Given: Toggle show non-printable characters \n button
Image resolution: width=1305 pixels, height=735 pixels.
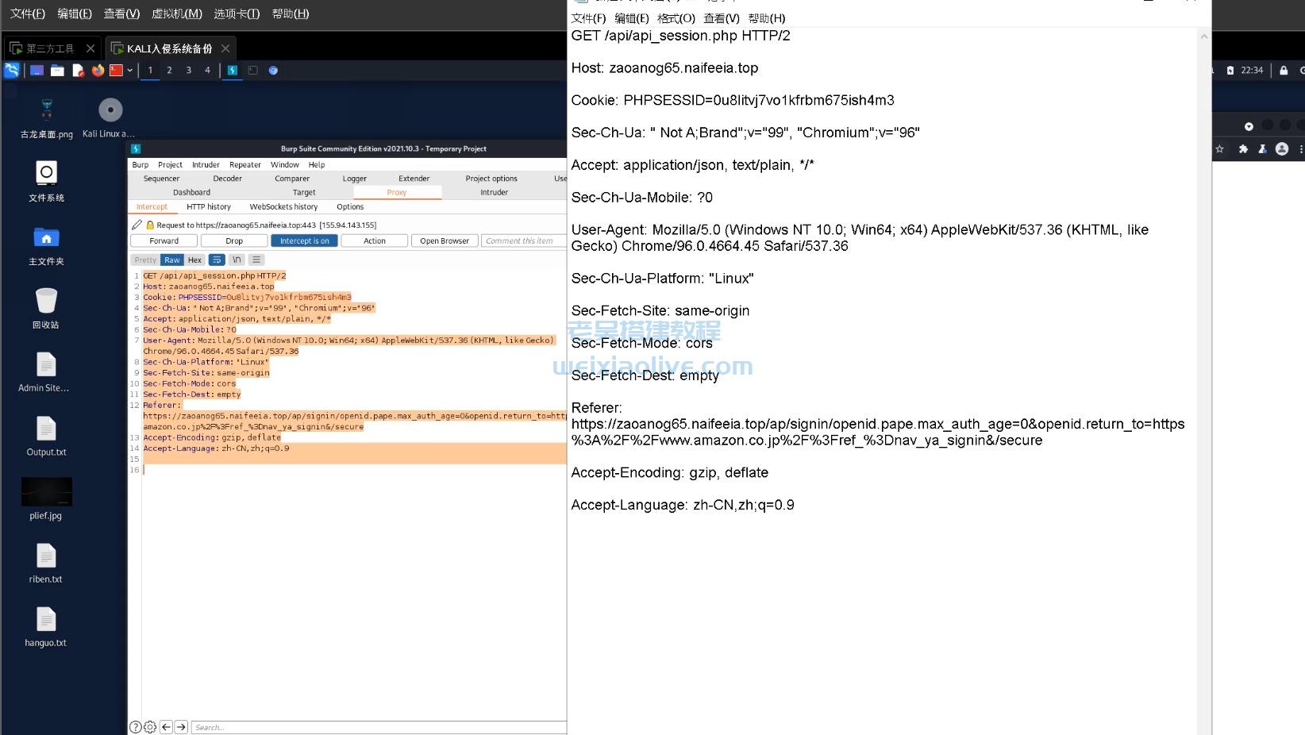Looking at the screenshot, I should pos(237,260).
